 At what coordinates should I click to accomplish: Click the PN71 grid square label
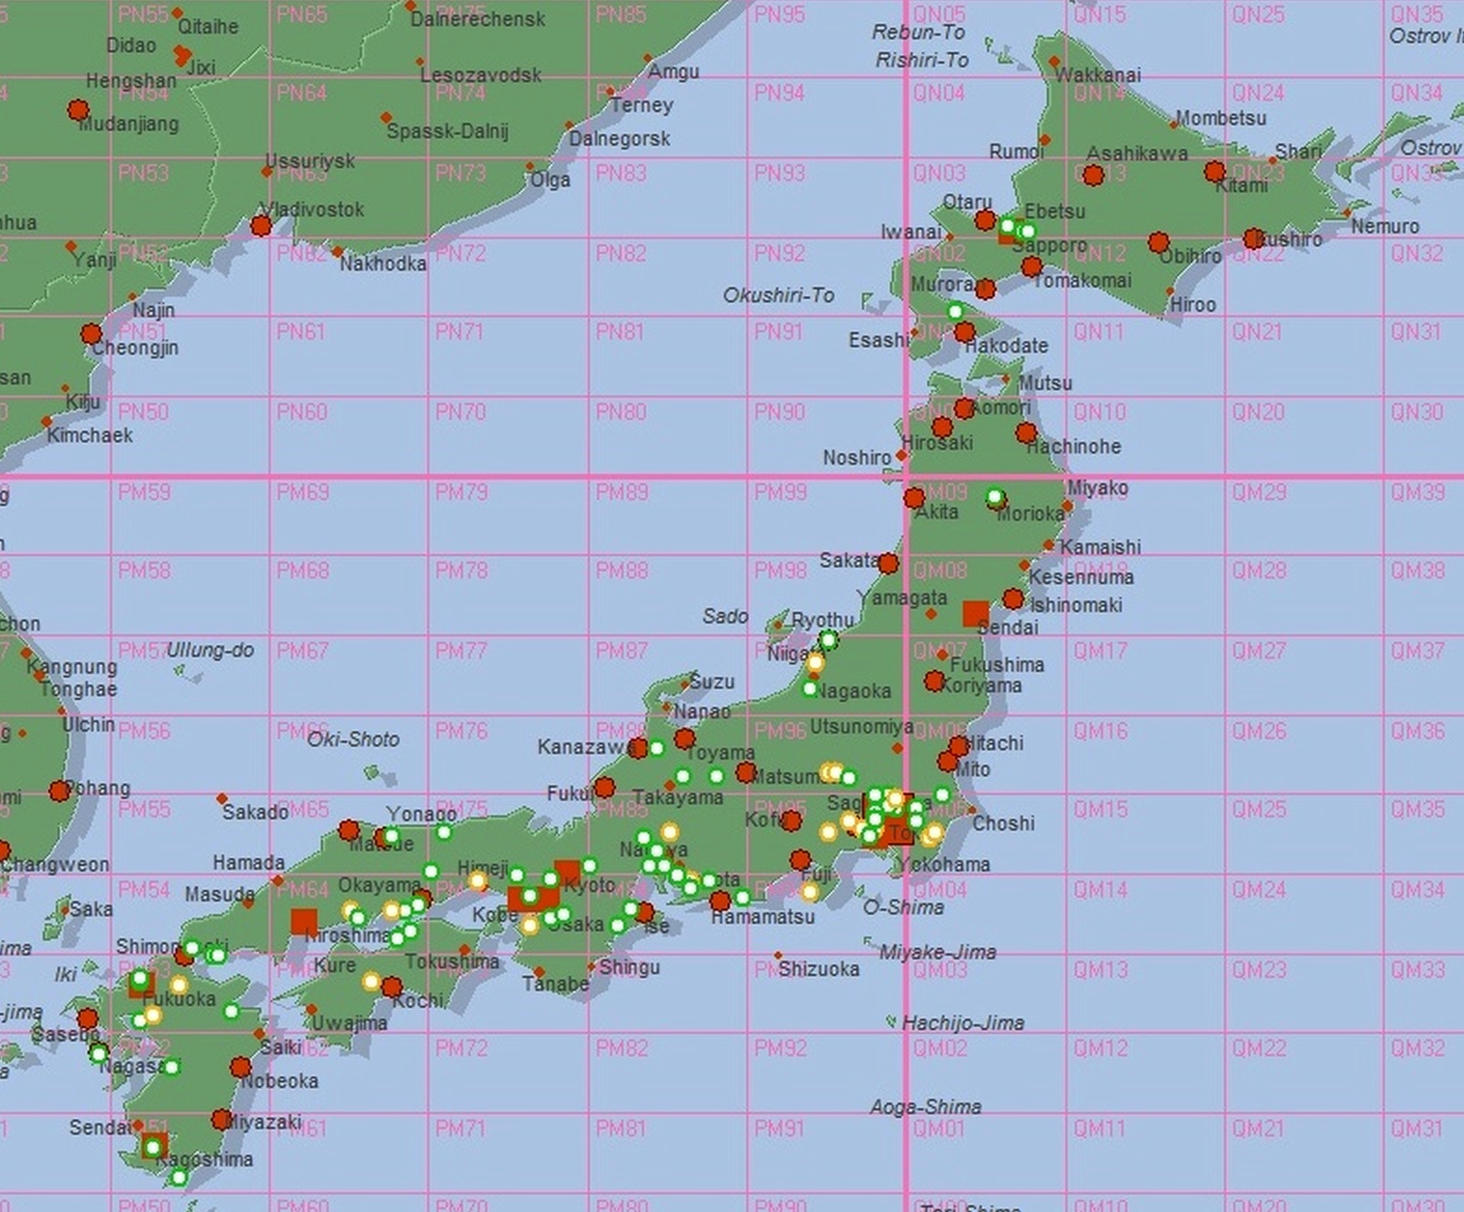459,332
